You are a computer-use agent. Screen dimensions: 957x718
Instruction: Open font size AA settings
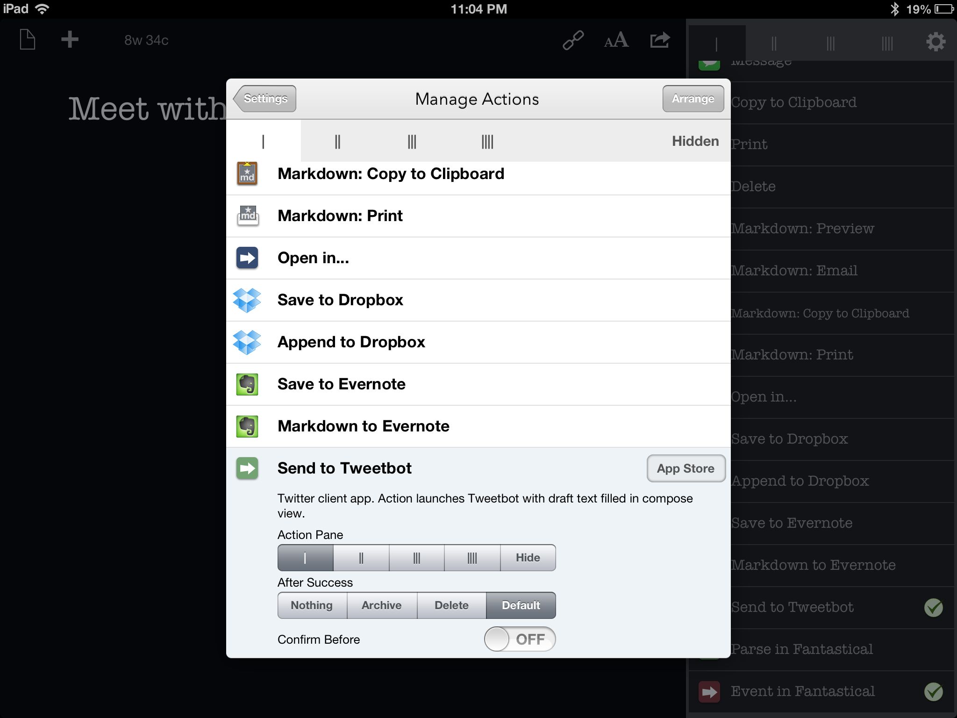tap(616, 40)
